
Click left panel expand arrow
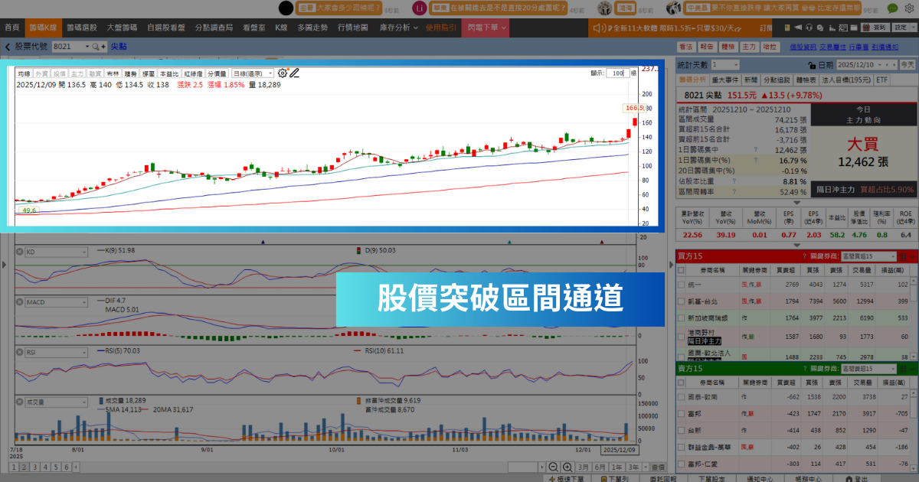3,265
